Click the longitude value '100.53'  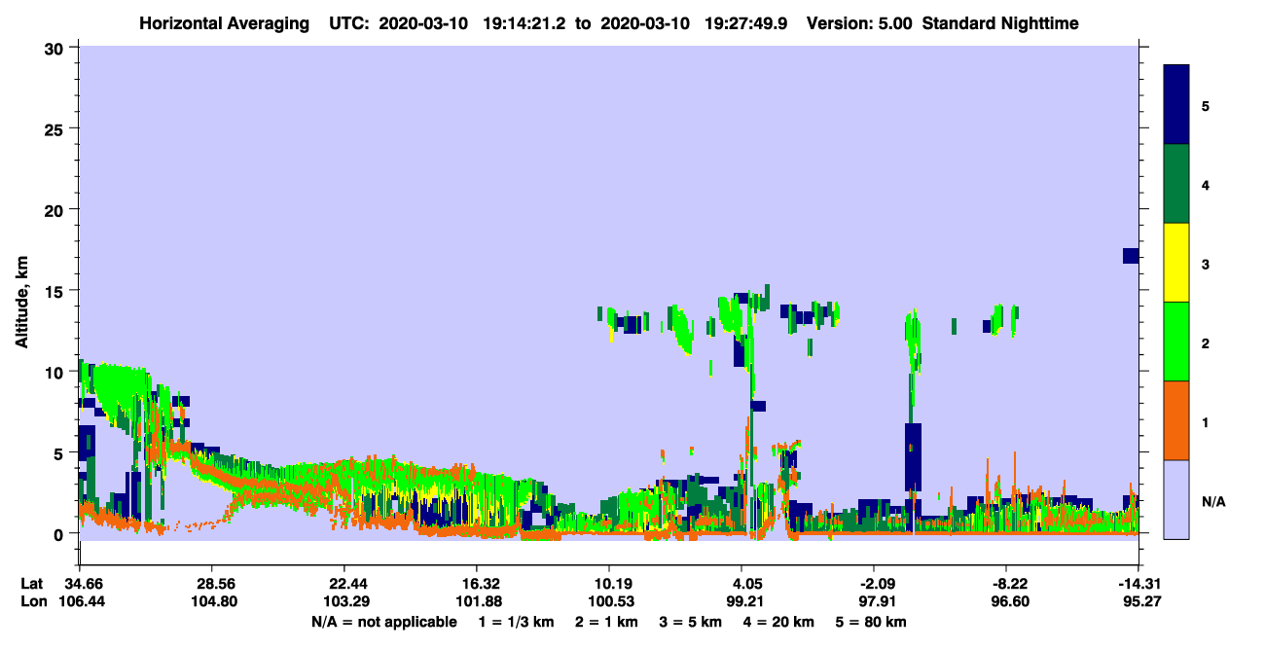tap(609, 601)
